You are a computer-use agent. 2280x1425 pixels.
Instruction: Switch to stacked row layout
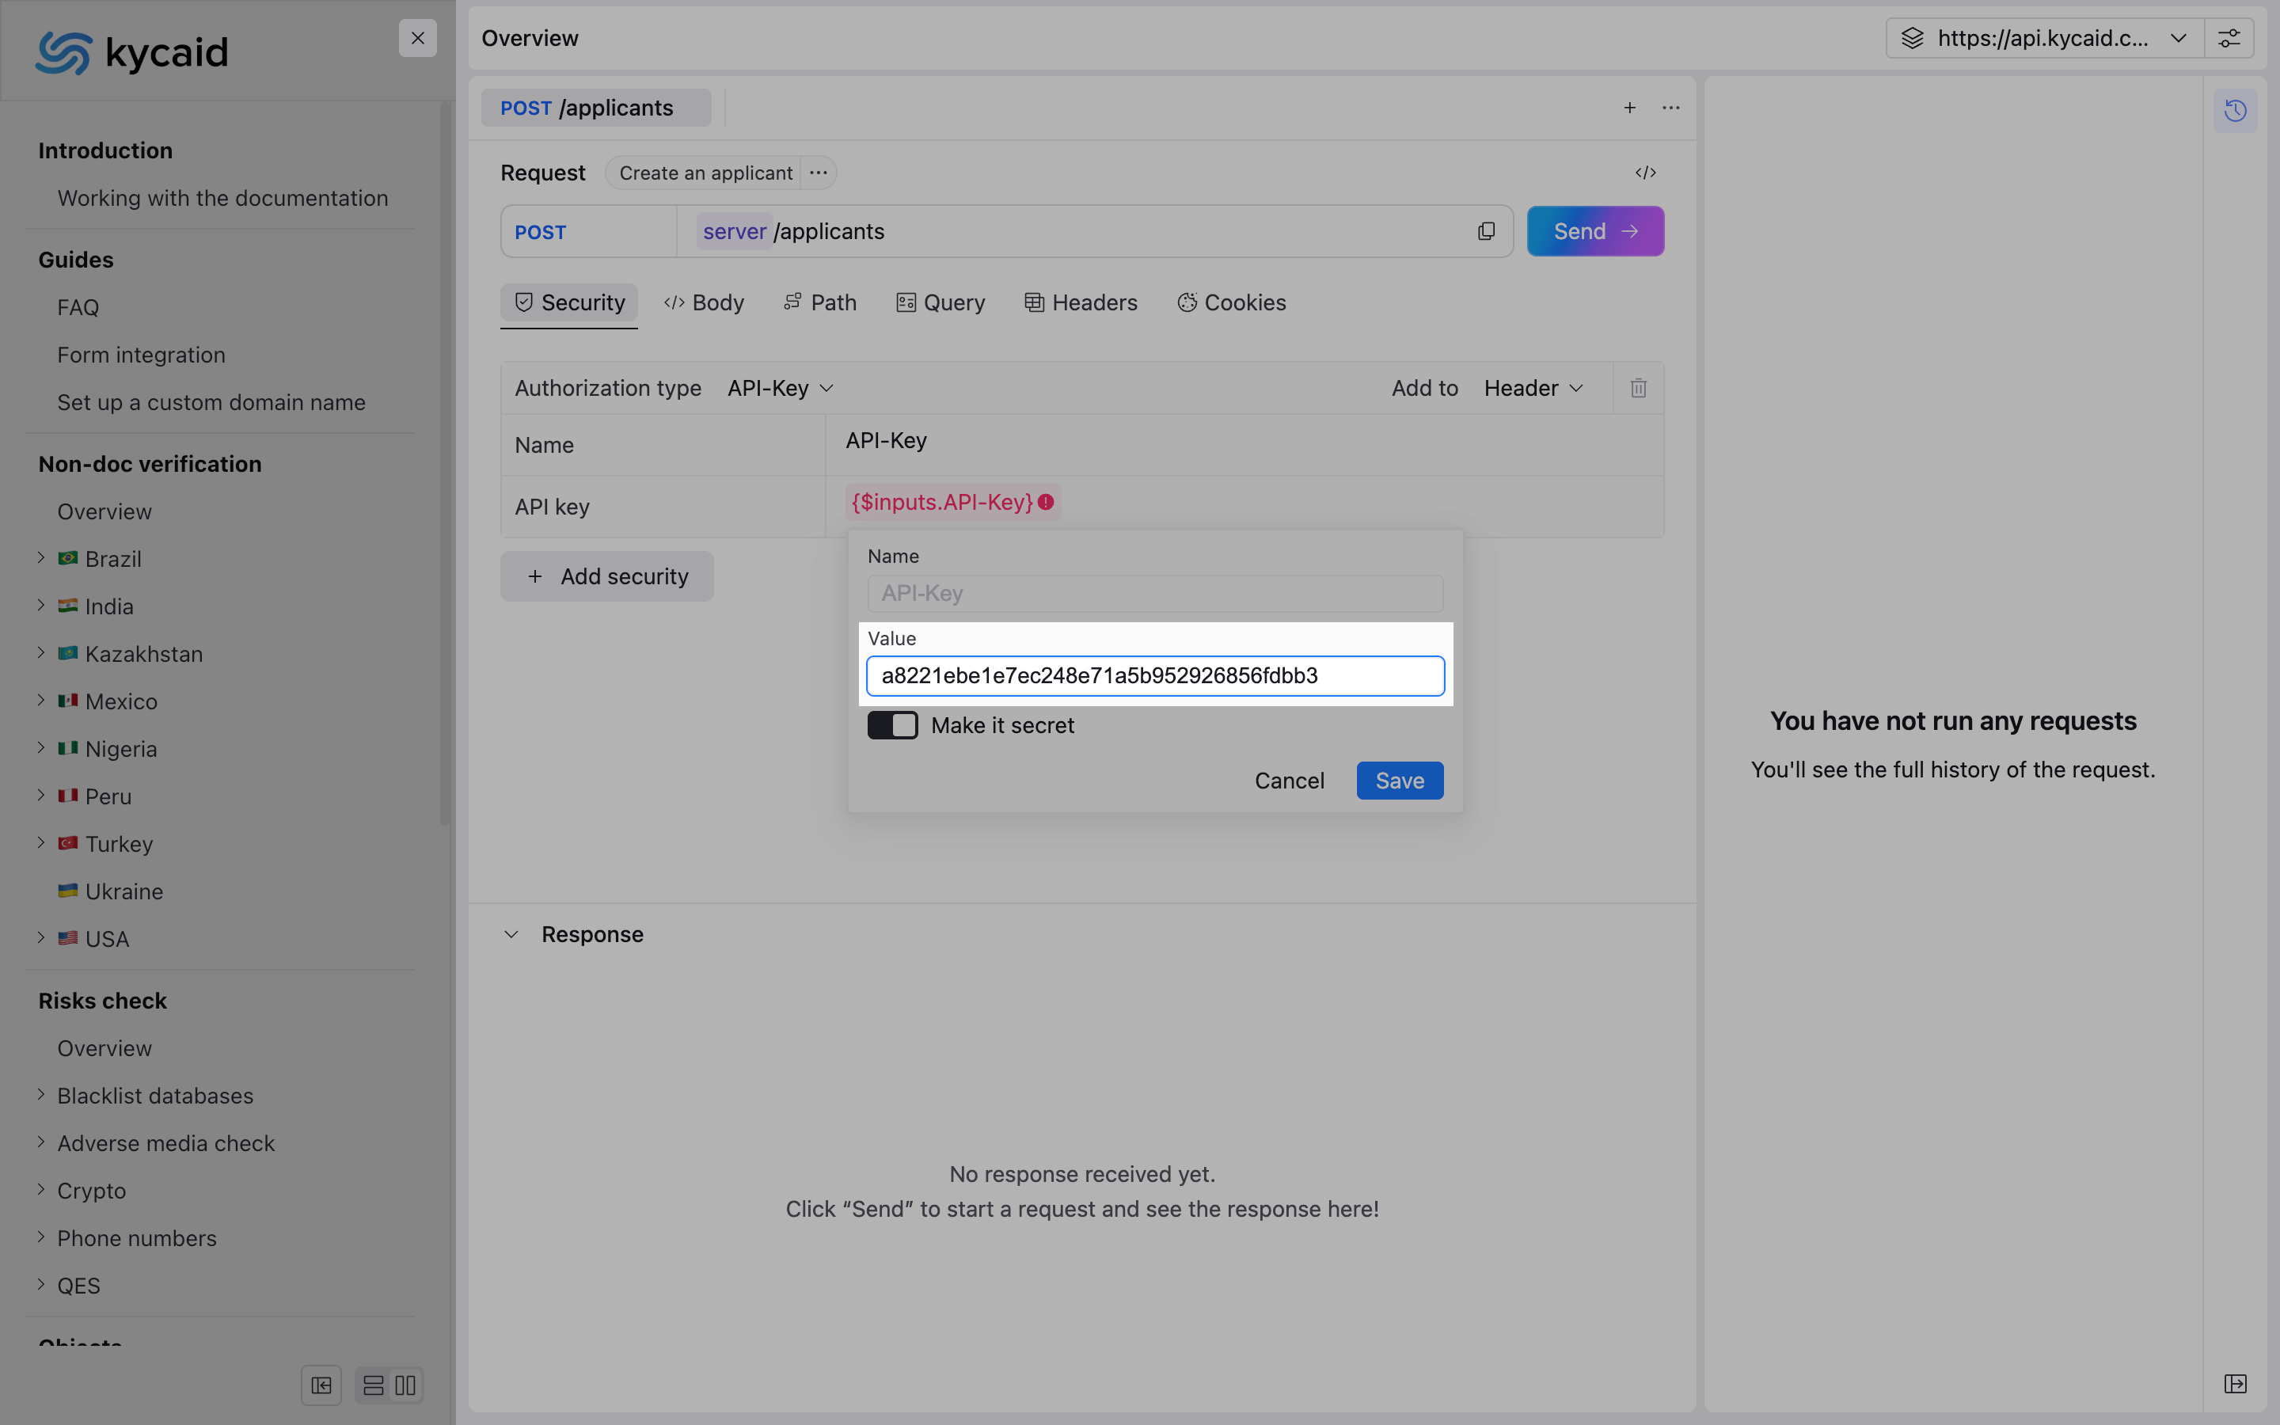373,1385
